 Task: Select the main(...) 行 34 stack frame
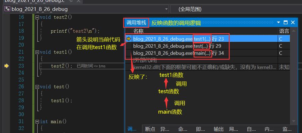click(x=208, y=53)
